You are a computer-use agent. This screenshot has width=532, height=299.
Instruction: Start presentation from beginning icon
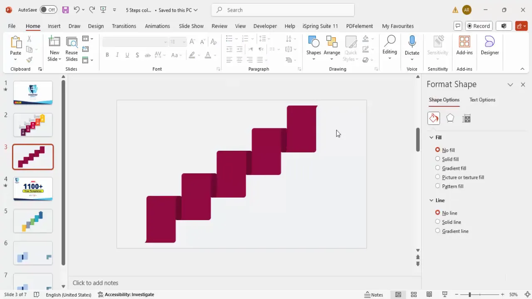[103, 10]
